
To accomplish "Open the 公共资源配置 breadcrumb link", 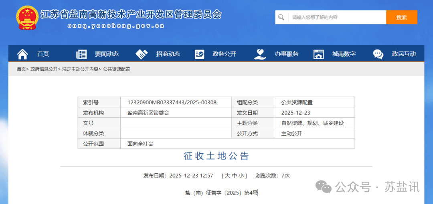I will (x=117, y=69).
